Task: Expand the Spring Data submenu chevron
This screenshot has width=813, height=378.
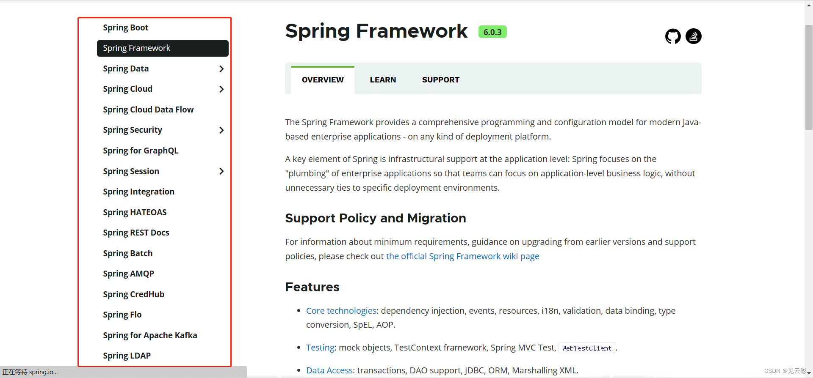Action: pyautogui.click(x=221, y=69)
